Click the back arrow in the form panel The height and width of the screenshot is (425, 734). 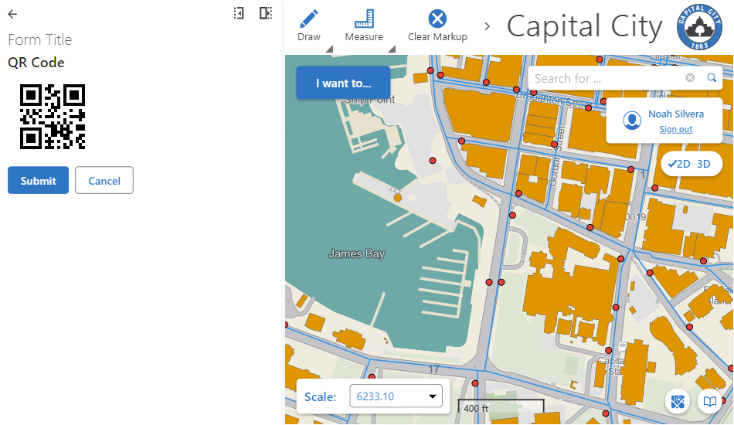12,14
